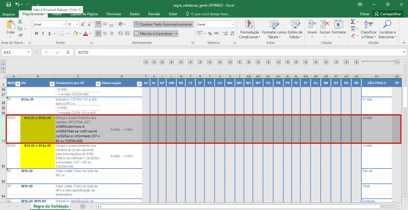Switch to the Exibir tab

pos(173,14)
